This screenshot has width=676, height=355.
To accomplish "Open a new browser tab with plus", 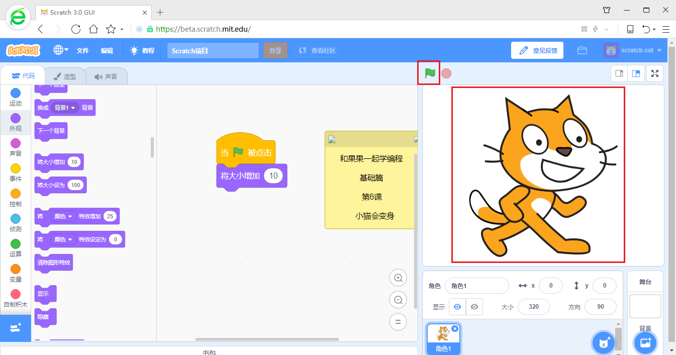I will 160,12.
